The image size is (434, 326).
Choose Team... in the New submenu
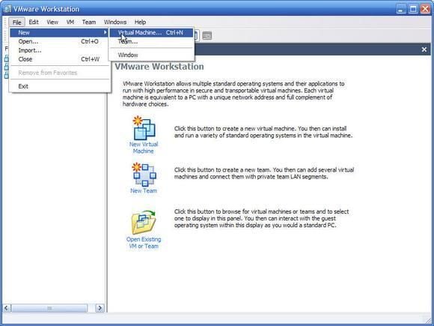point(151,41)
